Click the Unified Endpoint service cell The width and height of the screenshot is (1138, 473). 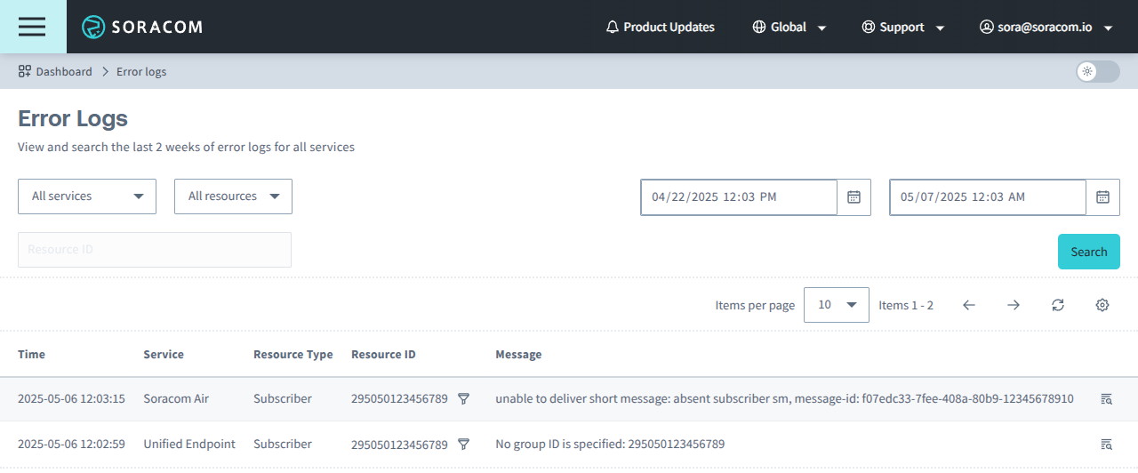[x=189, y=444]
